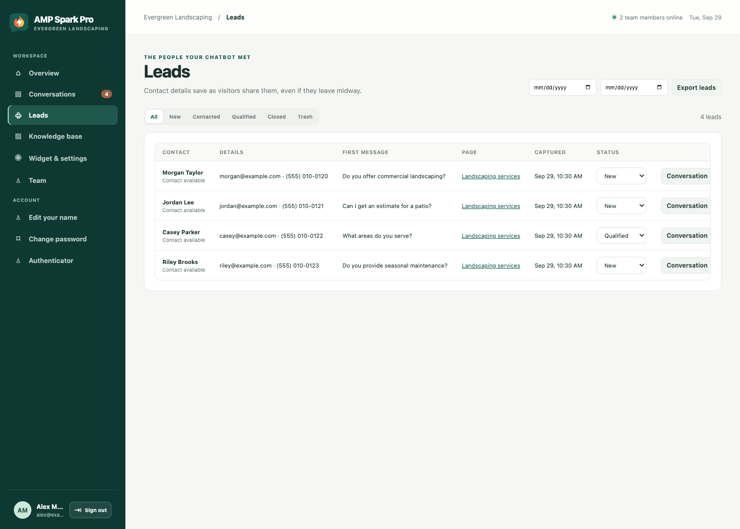Click the end date input field
Screen dimensions: 740x529
(634, 87)
